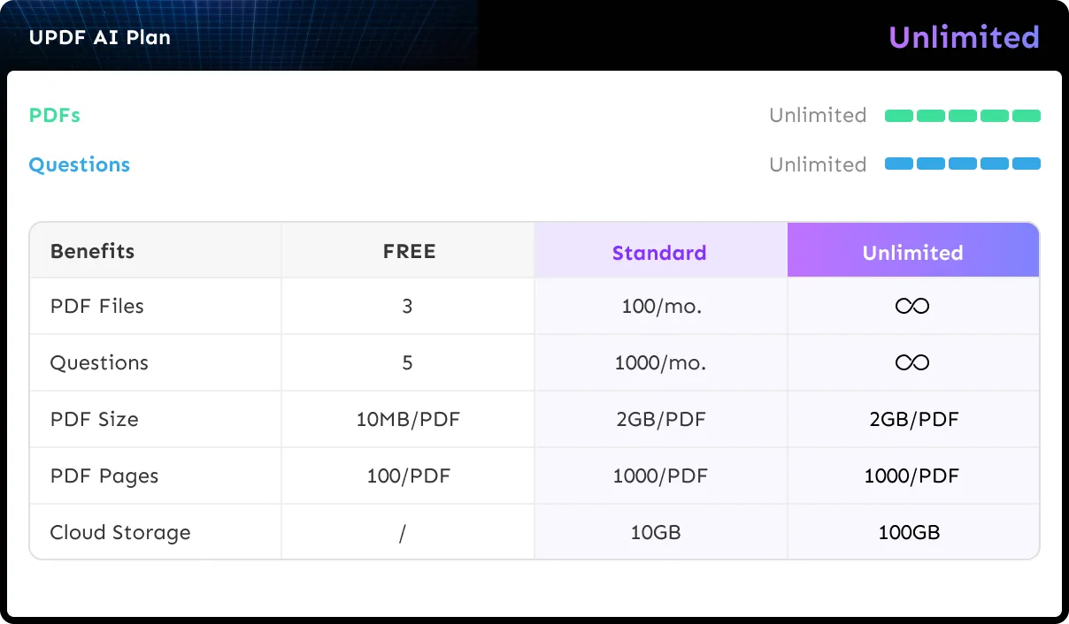Click the Cloud Storage row label
The height and width of the screenshot is (624, 1069).
[x=120, y=533]
